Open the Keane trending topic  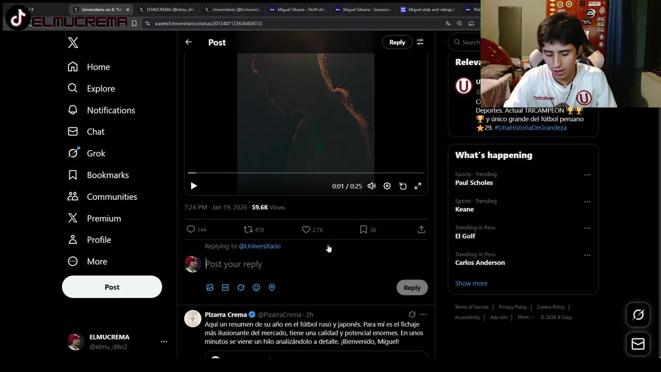point(464,209)
